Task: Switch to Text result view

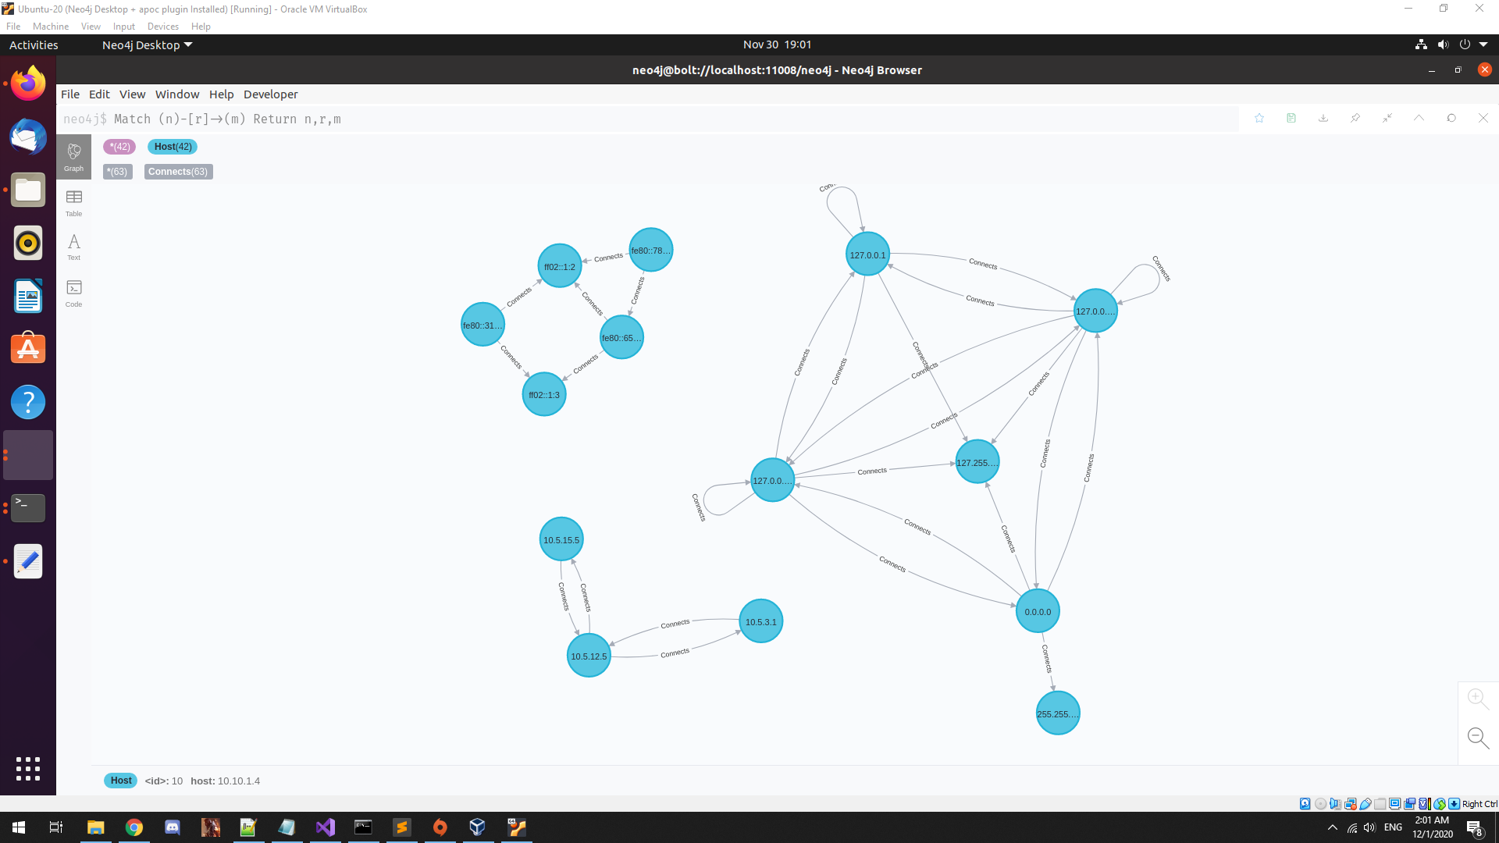Action: click(x=74, y=247)
